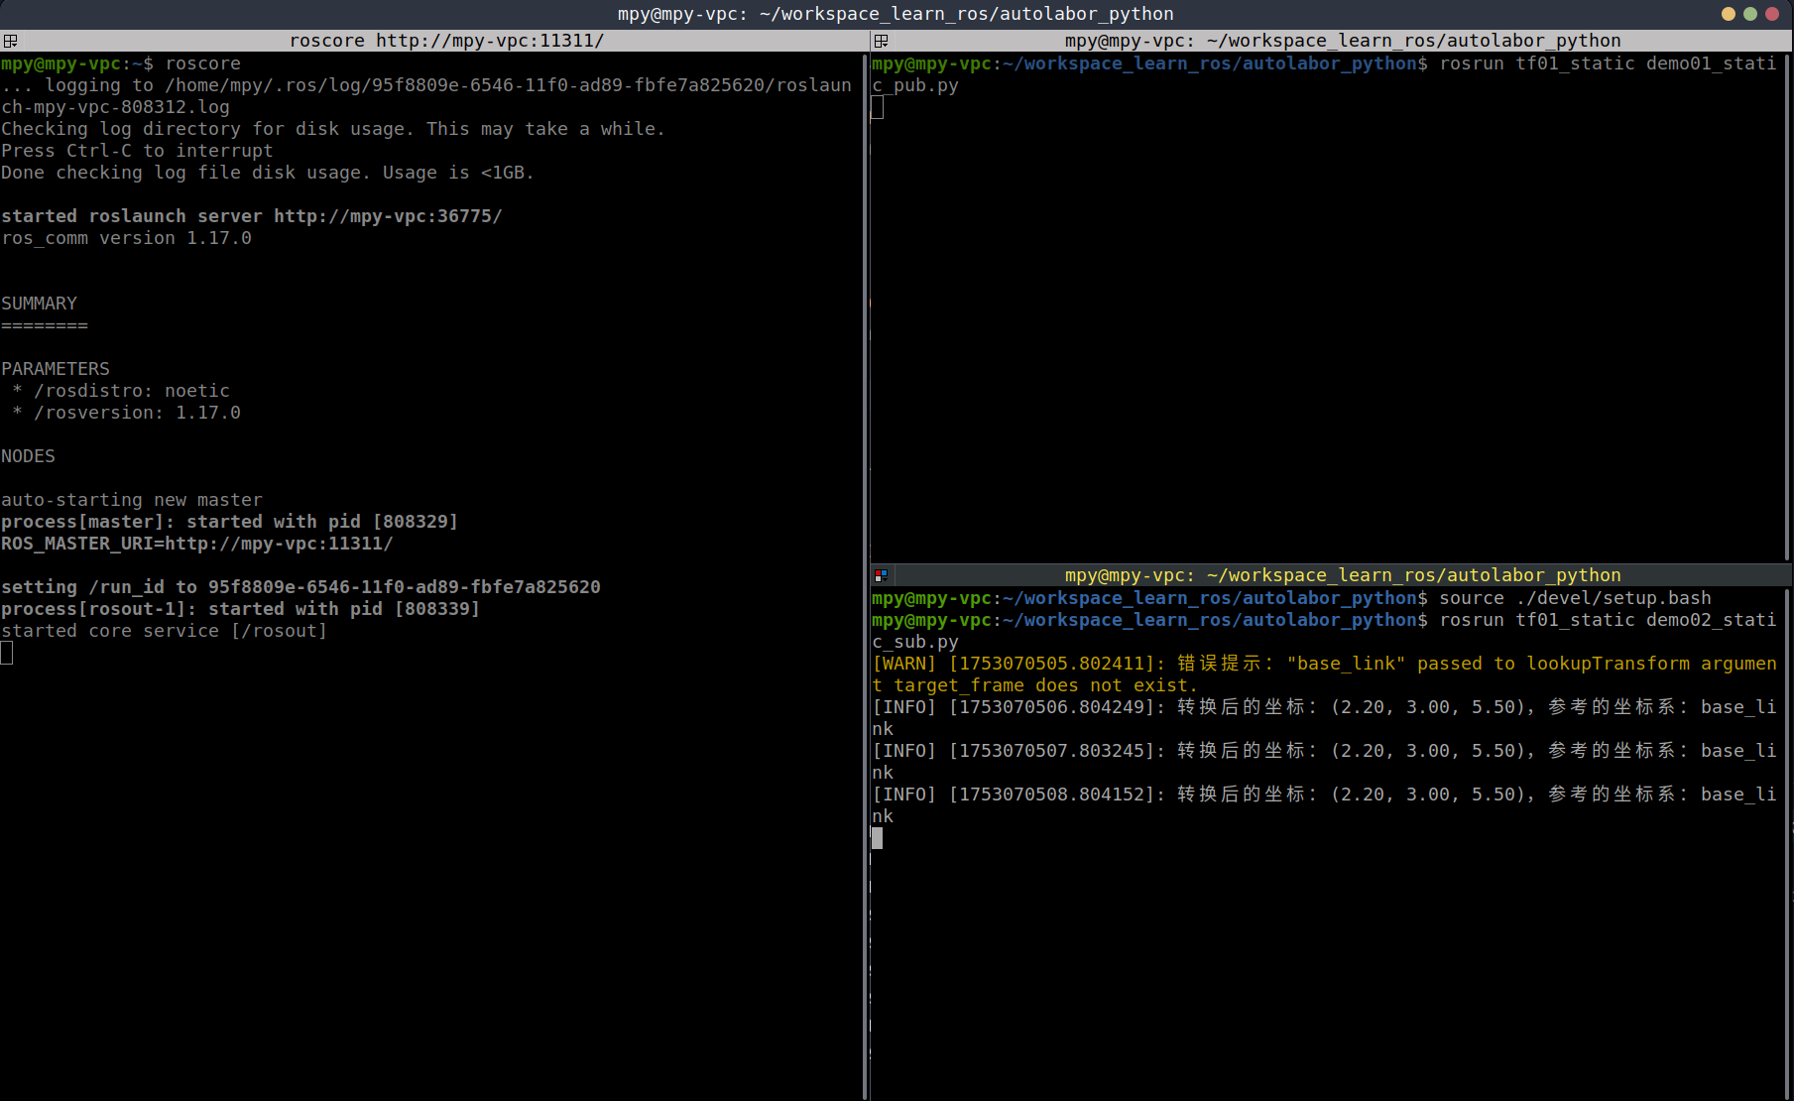This screenshot has height=1101, width=1794.
Task: Maximize the window with the green button
Action: coord(1750,14)
